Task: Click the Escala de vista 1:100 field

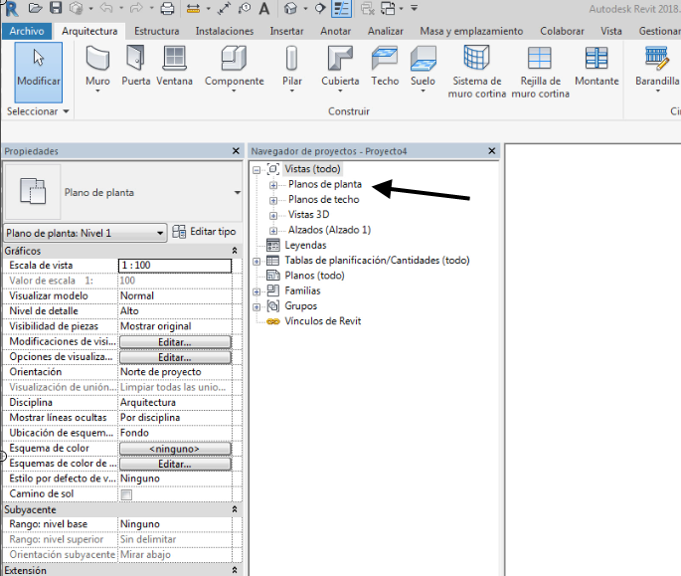Action: point(175,266)
